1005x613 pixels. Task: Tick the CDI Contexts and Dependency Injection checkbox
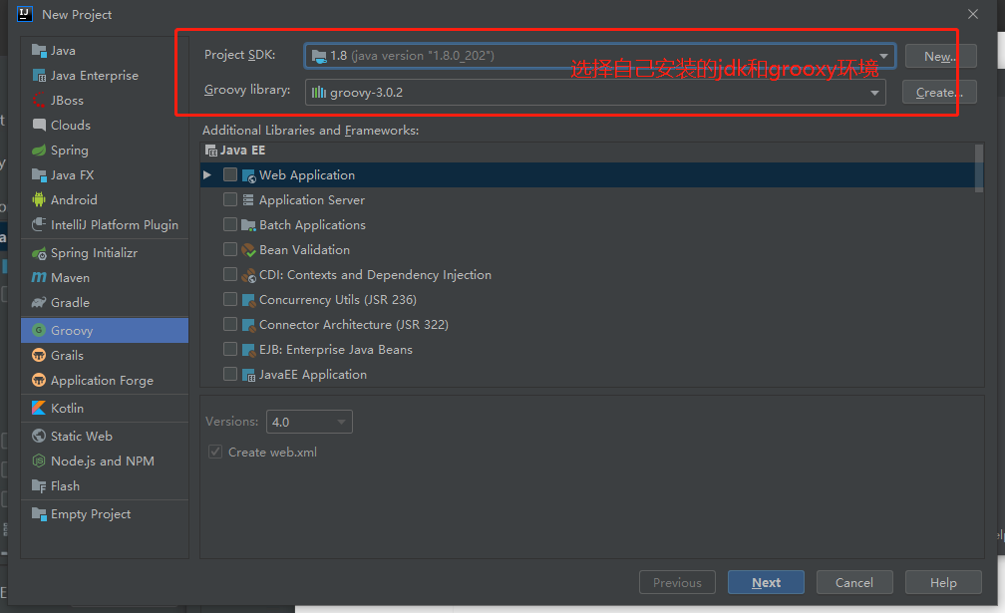(x=230, y=274)
